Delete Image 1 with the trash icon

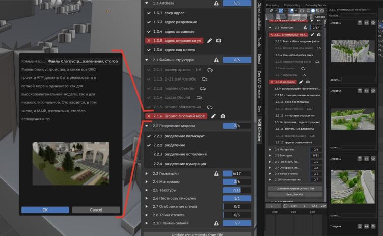360,23
